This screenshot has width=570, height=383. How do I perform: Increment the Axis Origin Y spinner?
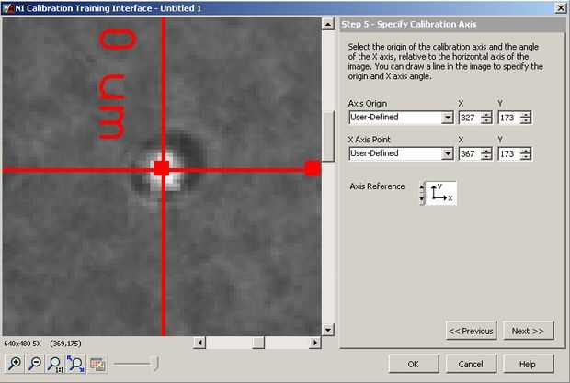[x=526, y=115]
